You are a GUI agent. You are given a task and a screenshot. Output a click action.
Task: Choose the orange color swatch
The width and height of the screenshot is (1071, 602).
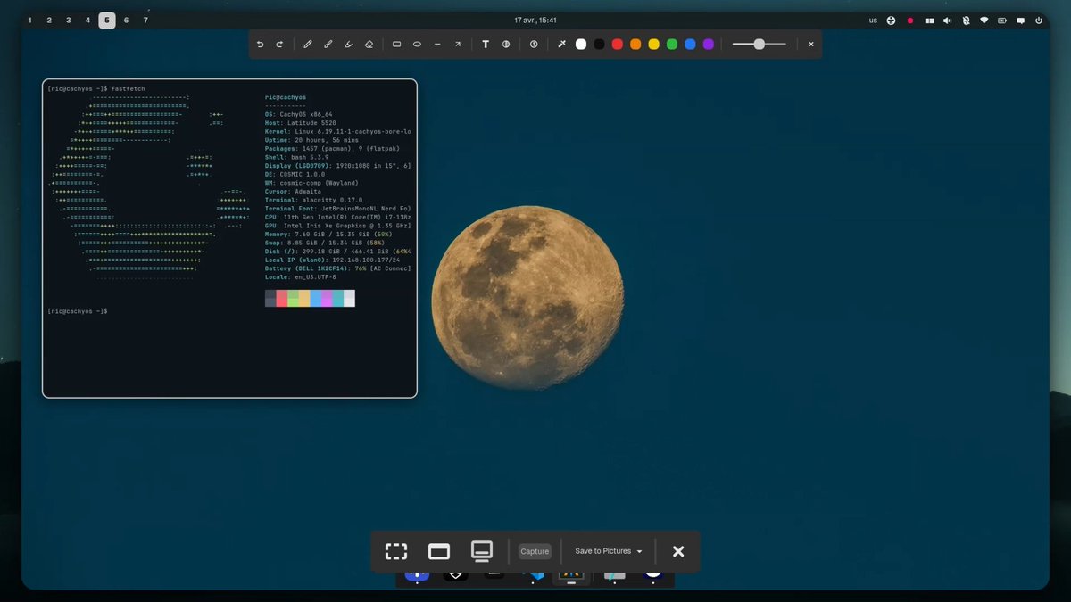[635, 44]
